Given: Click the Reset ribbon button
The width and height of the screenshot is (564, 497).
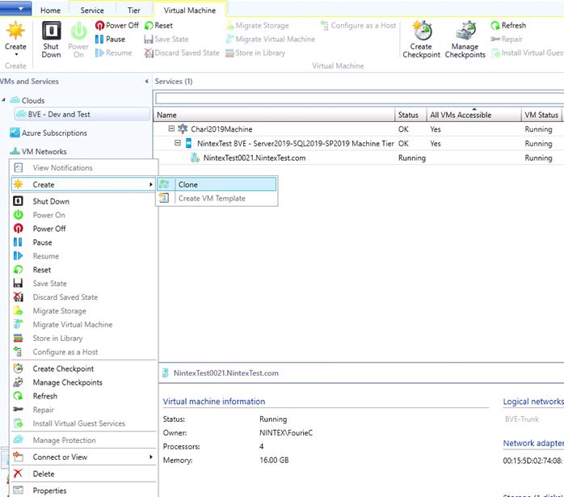Looking at the screenshot, I should 158,26.
